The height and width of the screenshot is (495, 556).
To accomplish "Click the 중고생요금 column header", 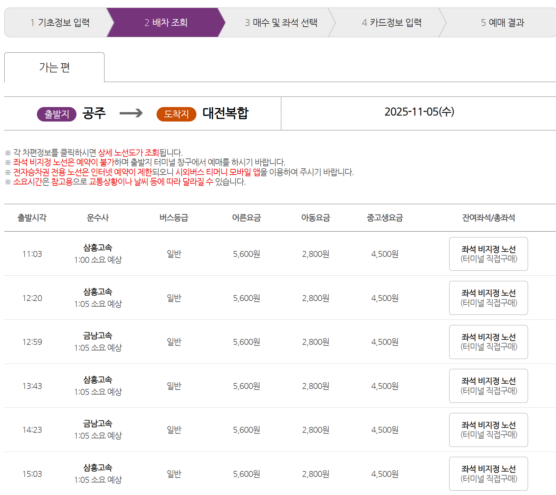I will pos(385,218).
